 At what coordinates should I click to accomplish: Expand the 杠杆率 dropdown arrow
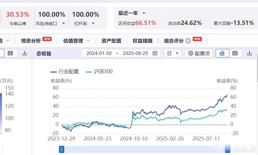[93, 23]
